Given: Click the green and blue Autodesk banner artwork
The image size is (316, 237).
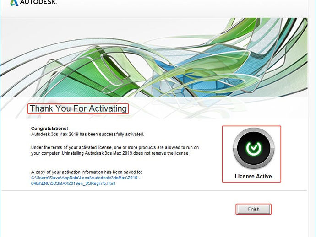Looking at the screenshot, I should [x=154, y=58].
